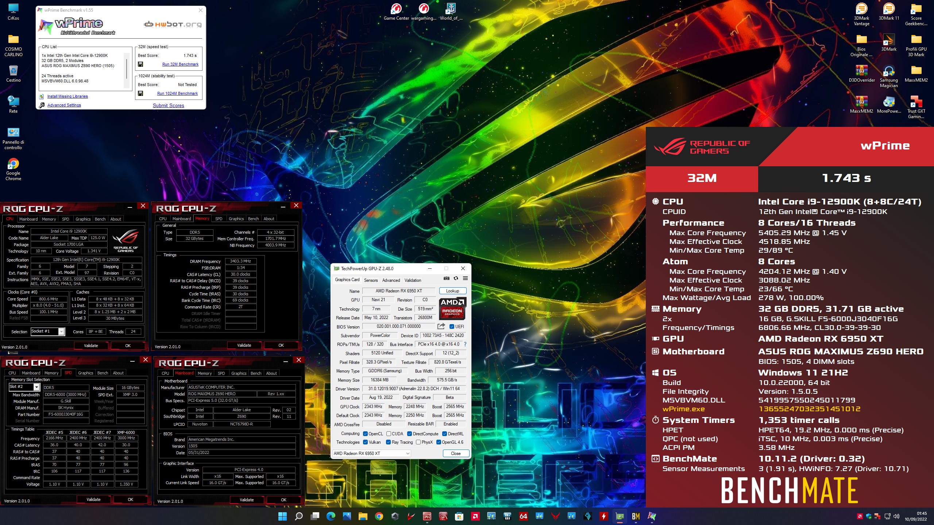Open the AMD Radeon RX 6950 XT GPU dropdown
The width and height of the screenshot is (934, 525).
point(371,454)
